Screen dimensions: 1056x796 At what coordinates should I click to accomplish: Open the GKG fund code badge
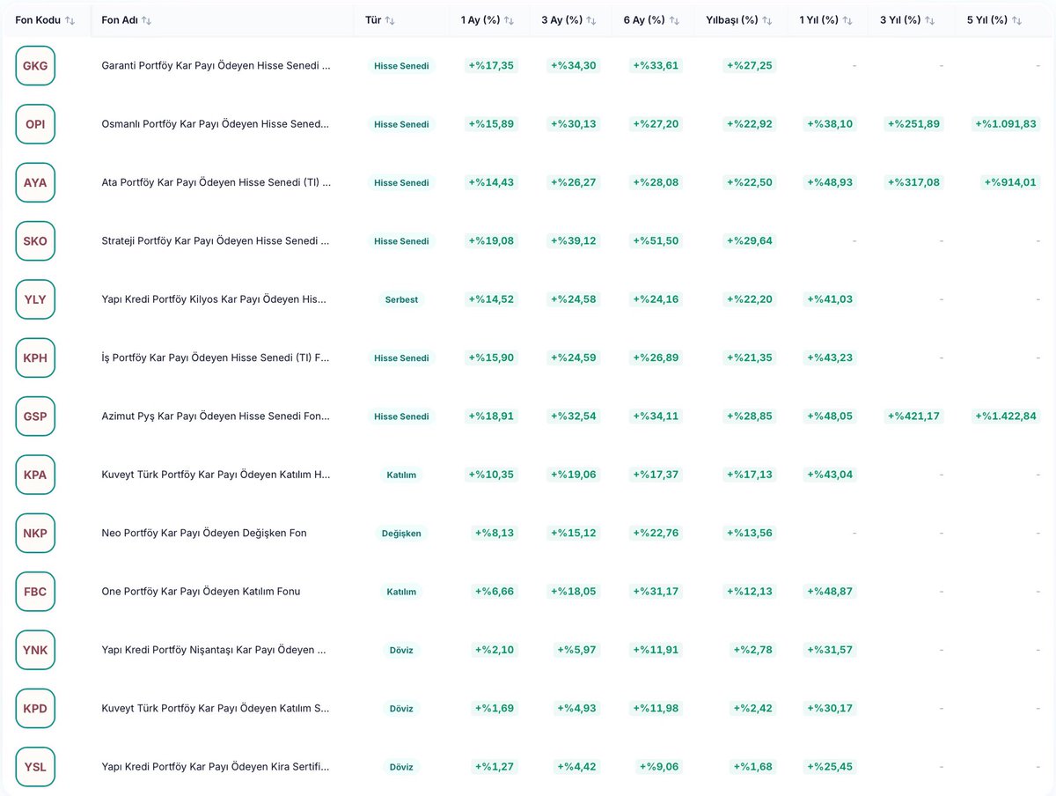35,65
